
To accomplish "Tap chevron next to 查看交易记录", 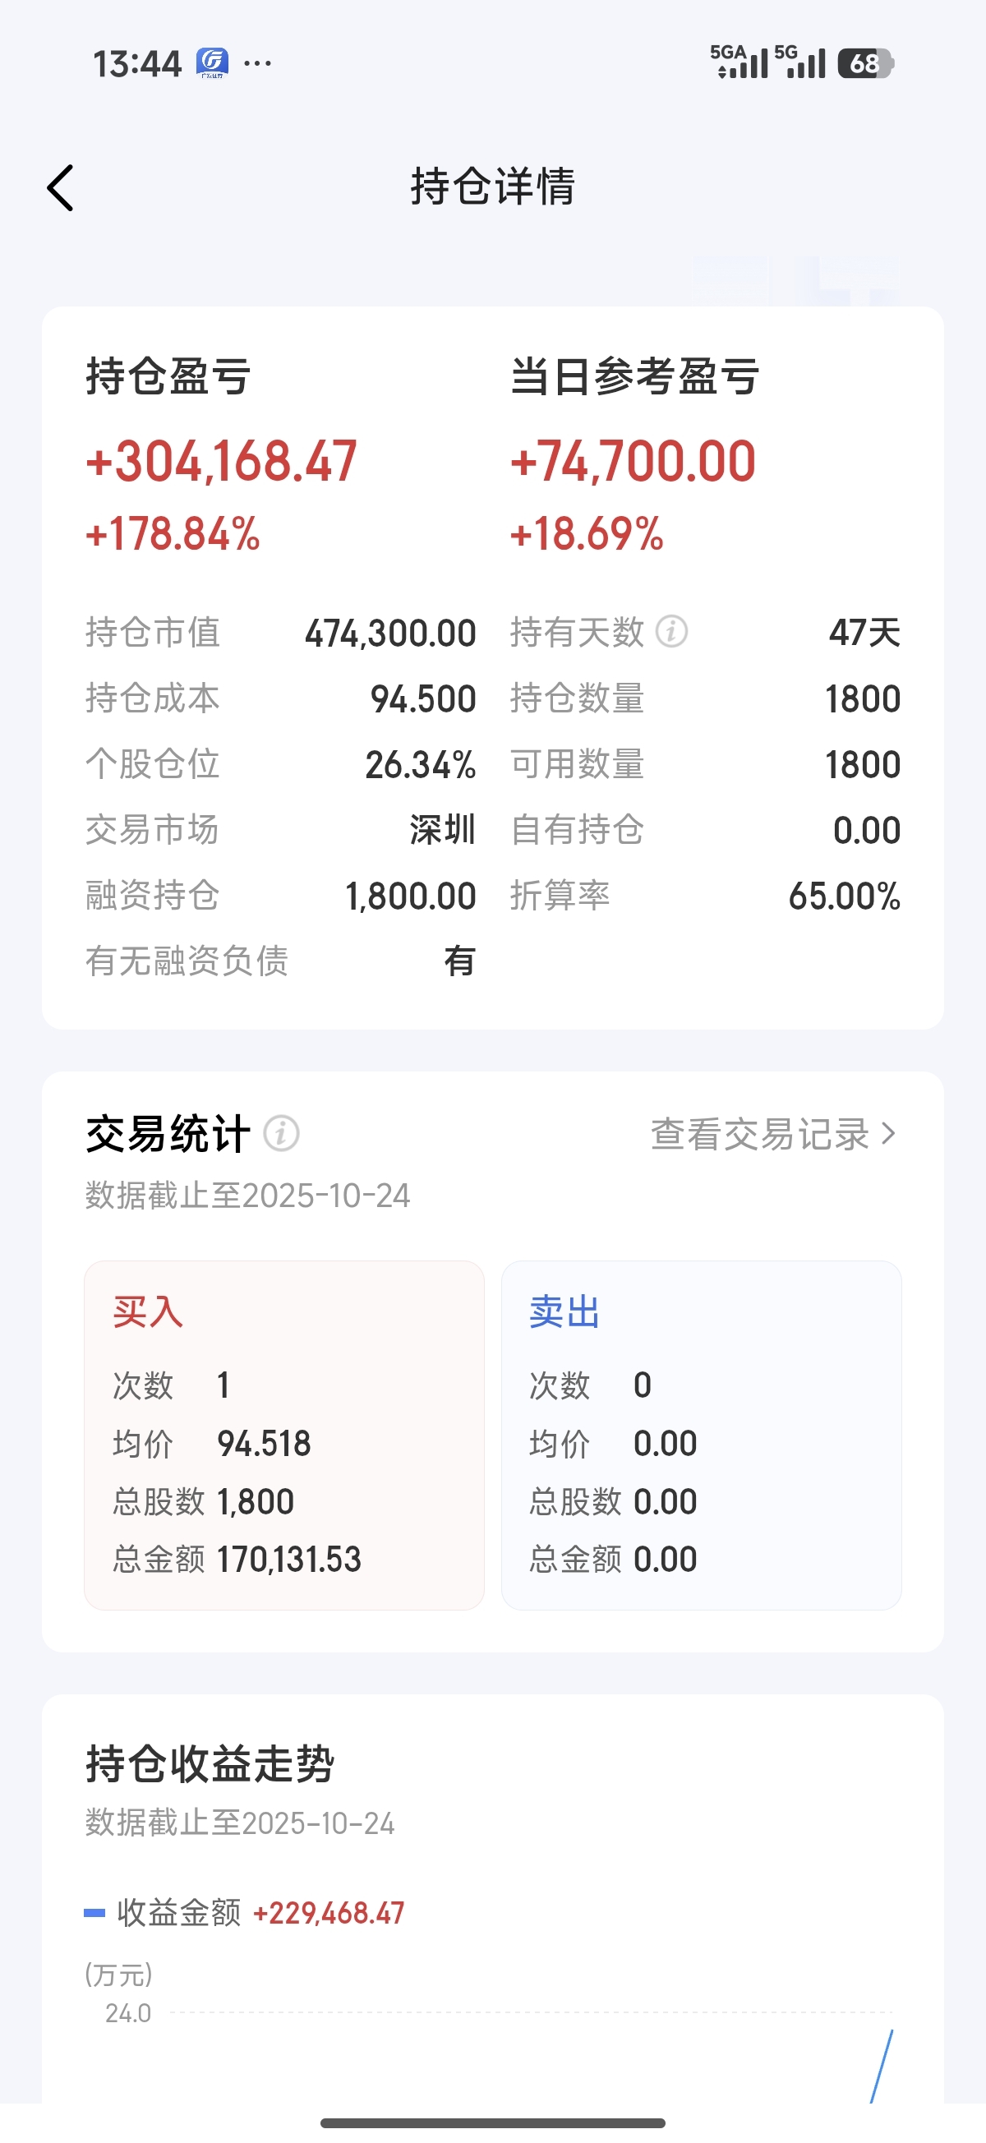I will coord(889,1134).
